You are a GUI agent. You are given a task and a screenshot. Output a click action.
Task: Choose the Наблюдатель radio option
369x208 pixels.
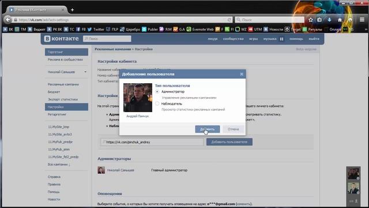tap(157, 103)
